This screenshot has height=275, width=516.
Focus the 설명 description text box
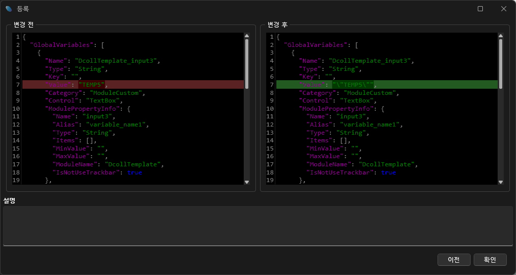[x=257, y=226]
